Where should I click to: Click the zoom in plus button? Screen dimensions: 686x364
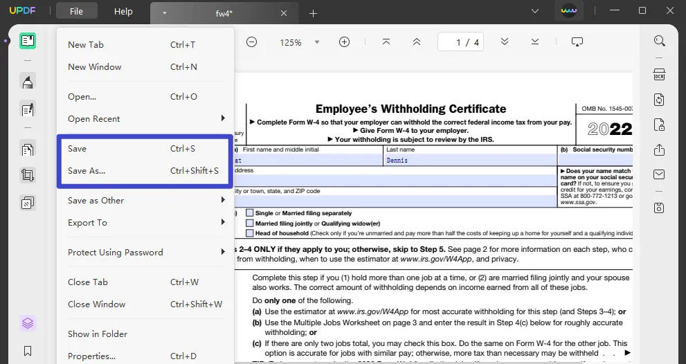(344, 42)
